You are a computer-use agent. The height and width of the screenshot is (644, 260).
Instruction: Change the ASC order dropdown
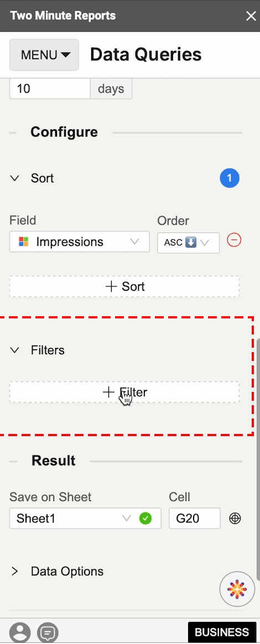[x=188, y=243]
